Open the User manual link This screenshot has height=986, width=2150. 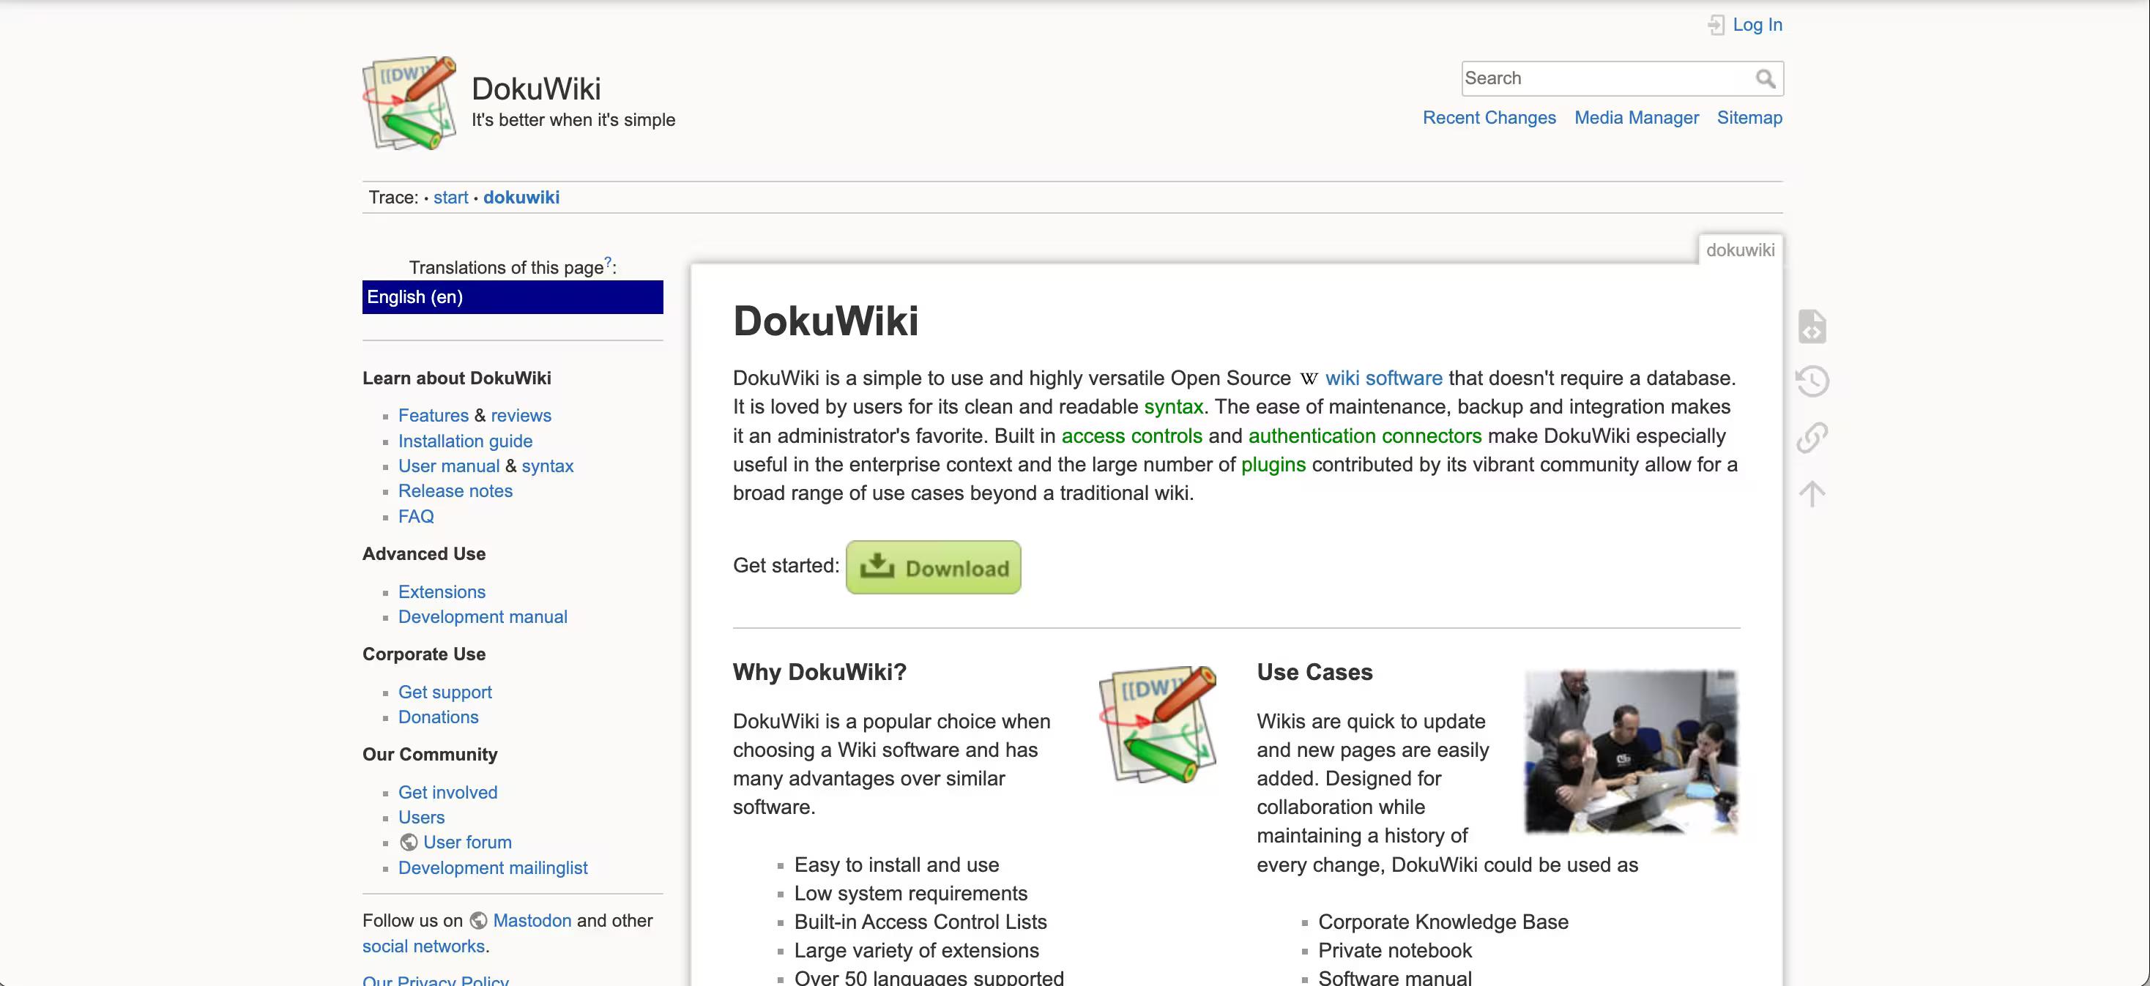click(x=449, y=466)
